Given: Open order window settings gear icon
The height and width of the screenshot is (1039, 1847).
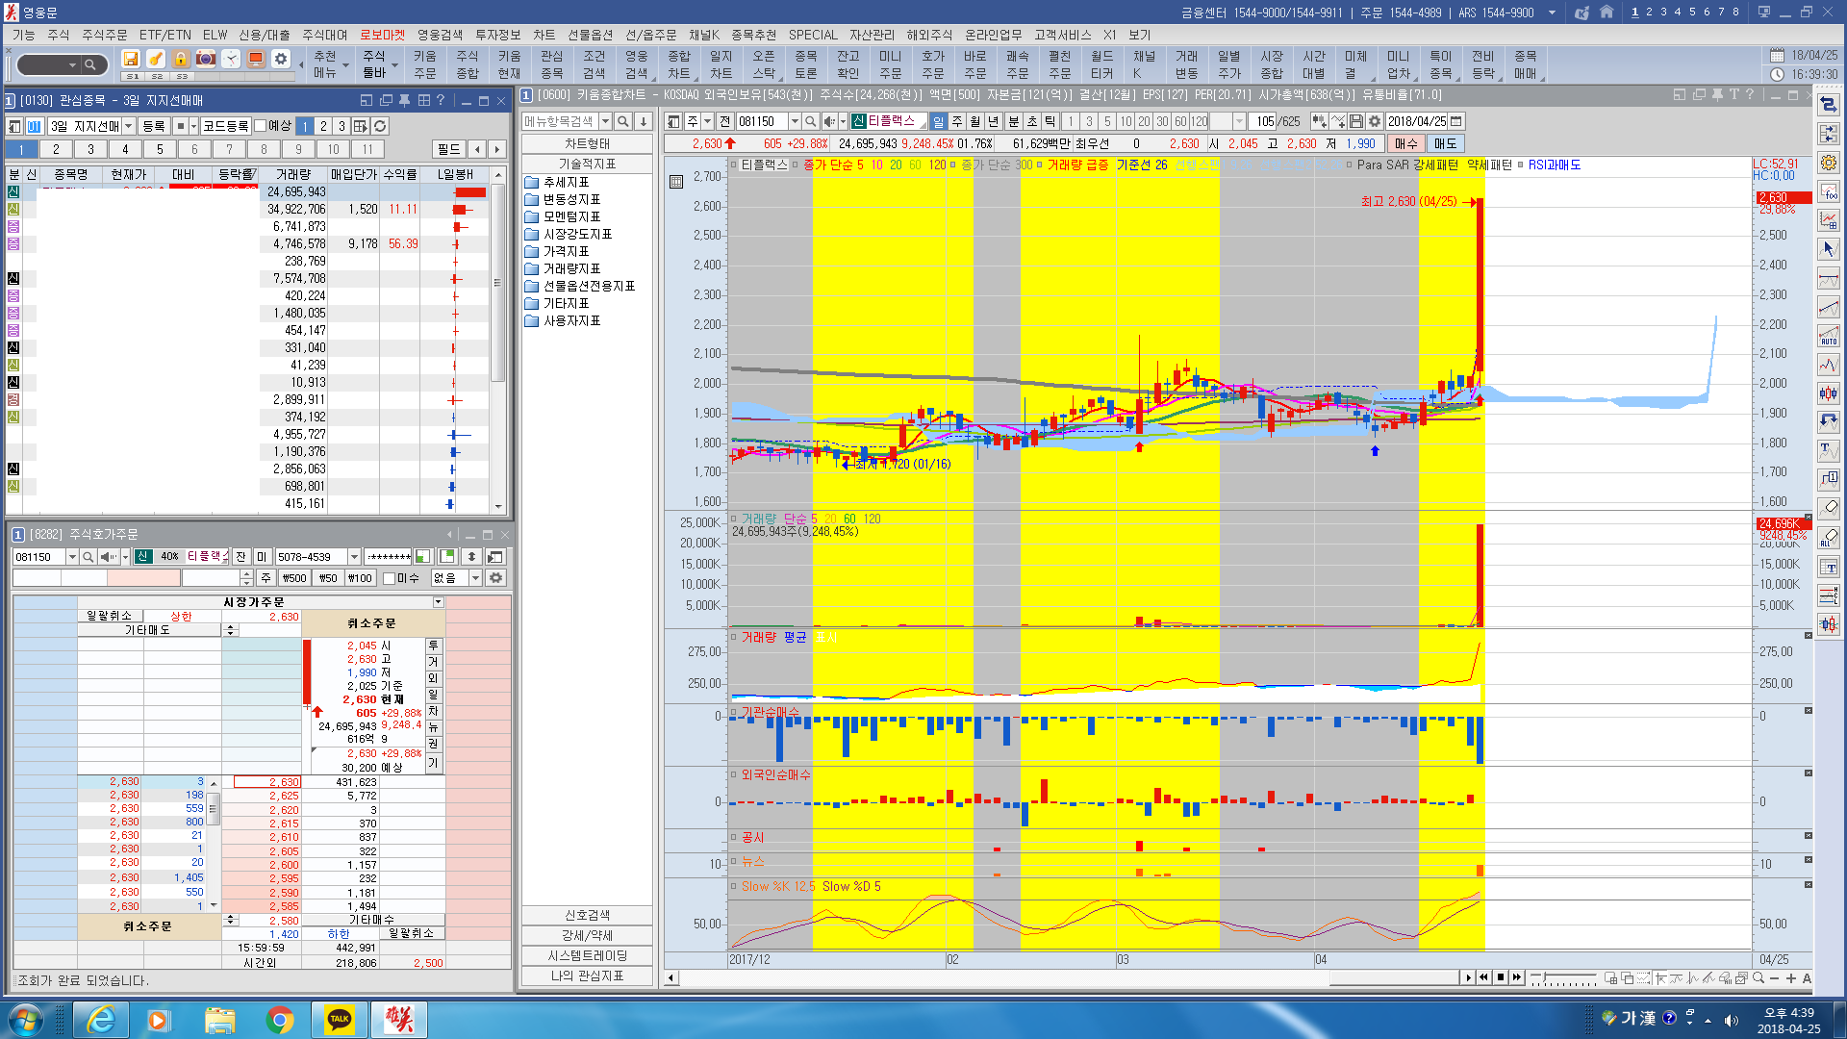Looking at the screenshot, I should tap(495, 577).
